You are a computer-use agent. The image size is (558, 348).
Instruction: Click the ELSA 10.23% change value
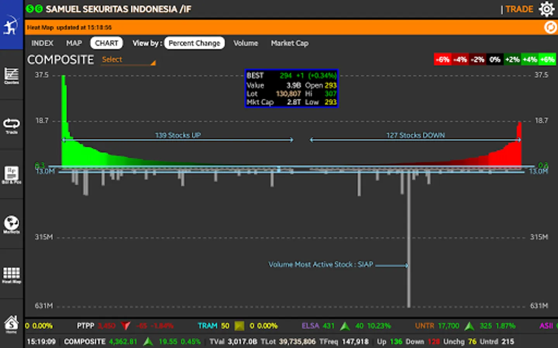(x=379, y=326)
